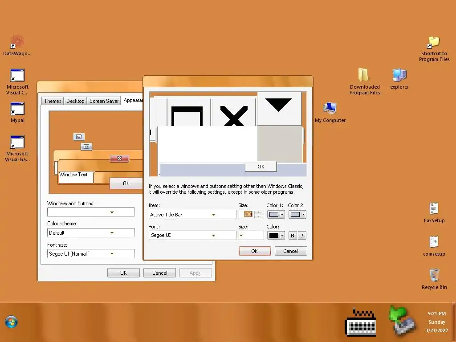Select the Recycle Bin icon
The width and height of the screenshot is (456, 342).
434,279
